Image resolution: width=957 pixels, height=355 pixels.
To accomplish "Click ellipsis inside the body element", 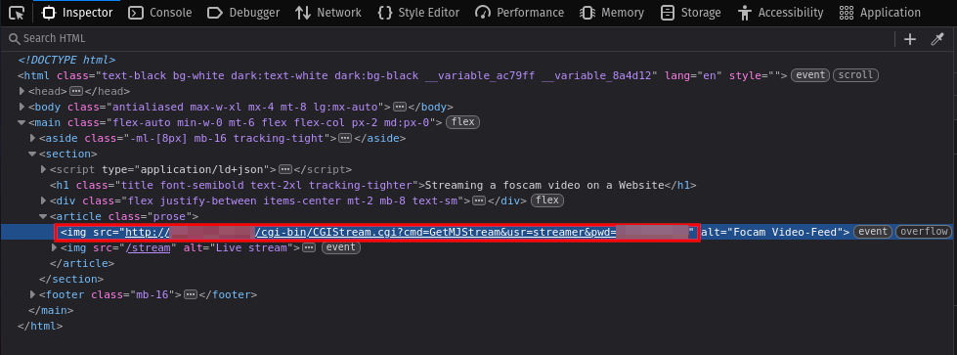I will click(400, 107).
